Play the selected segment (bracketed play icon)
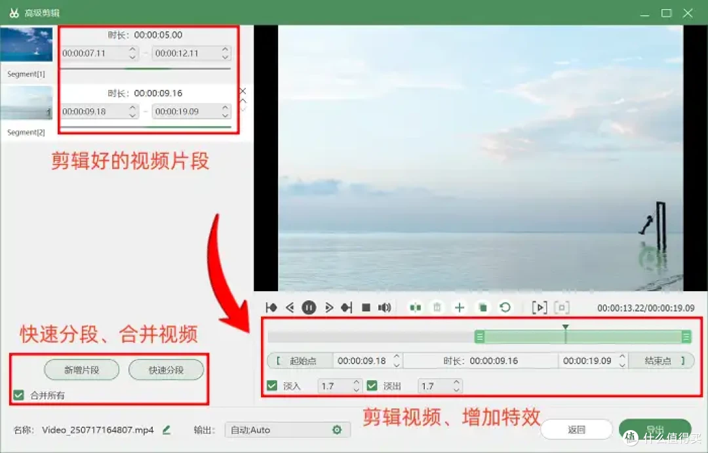The height and width of the screenshot is (453, 708). 540,307
